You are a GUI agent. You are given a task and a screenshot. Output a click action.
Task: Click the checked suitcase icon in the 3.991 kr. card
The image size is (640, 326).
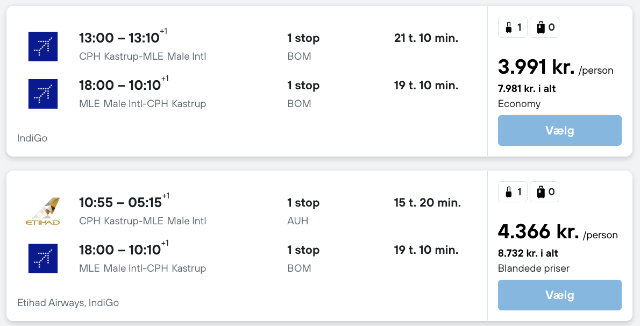540,27
